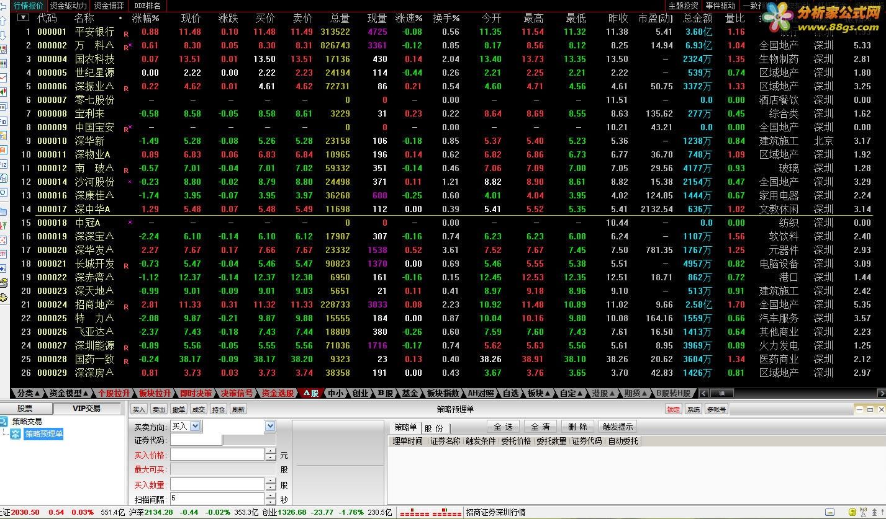Click the 持仓 holdings button

point(219,409)
